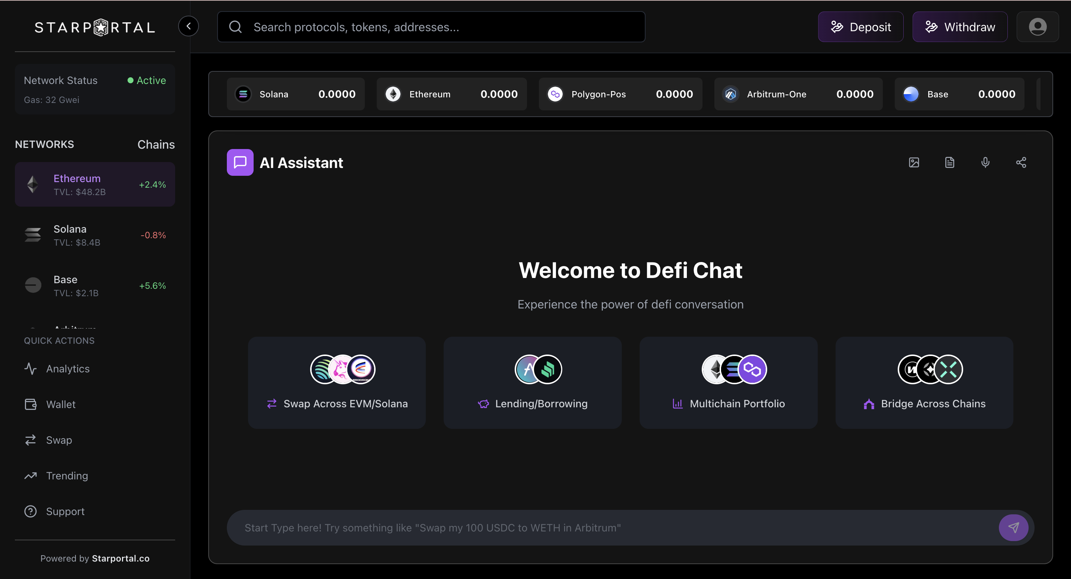Image resolution: width=1071 pixels, height=579 pixels.
Task: Click Base's +5.6% change value
Action: (x=152, y=285)
